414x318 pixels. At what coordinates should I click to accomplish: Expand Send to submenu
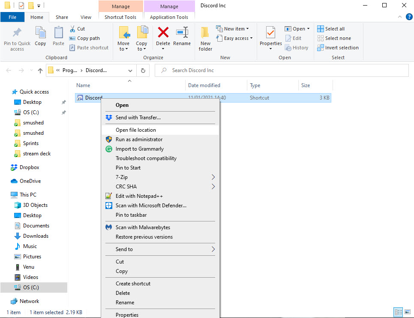click(x=160, y=249)
